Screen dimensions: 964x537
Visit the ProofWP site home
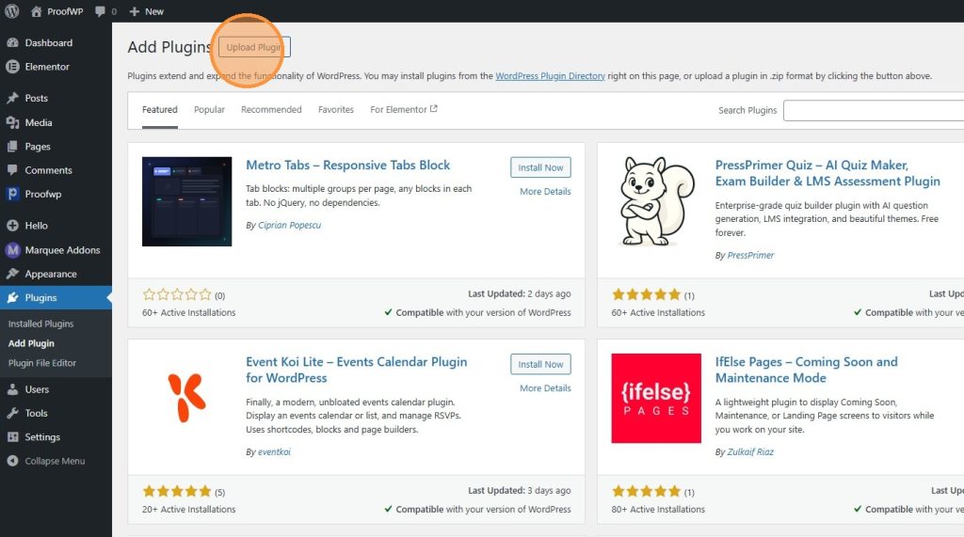[x=57, y=11]
